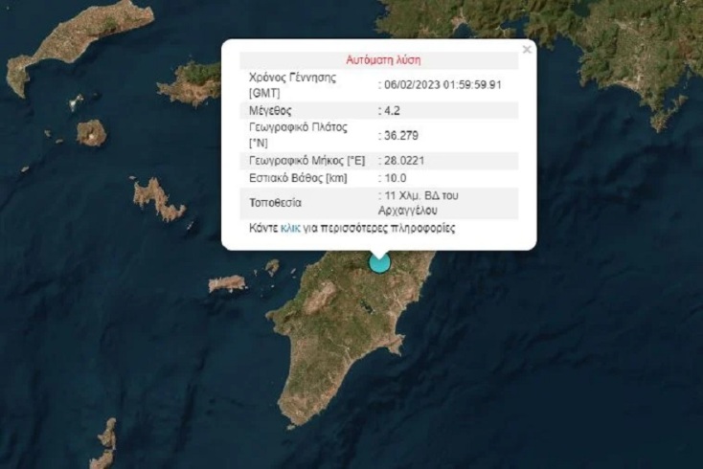Click the small round island left of popup
The height and width of the screenshot is (469, 703).
pyautogui.click(x=91, y=133)
